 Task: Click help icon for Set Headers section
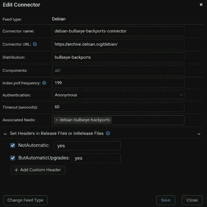click(108, 133)
